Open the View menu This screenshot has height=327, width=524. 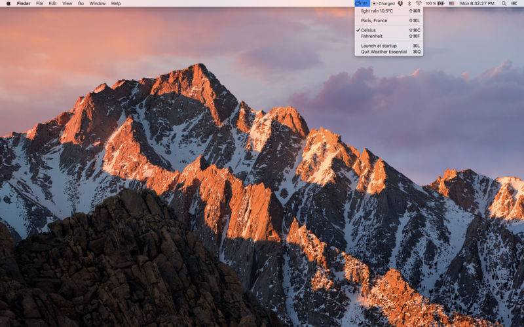(x=67, y=3)
